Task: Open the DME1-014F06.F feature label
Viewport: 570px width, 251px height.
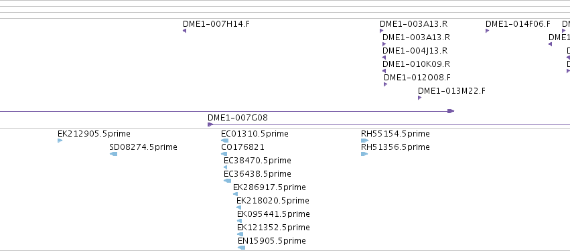Action: 518,24
